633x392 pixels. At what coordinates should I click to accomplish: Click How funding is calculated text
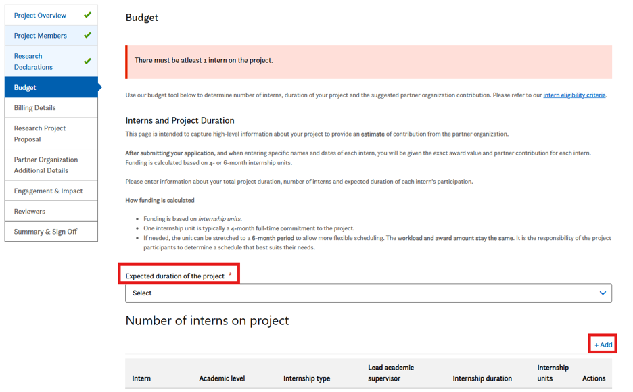click(160, 201)
